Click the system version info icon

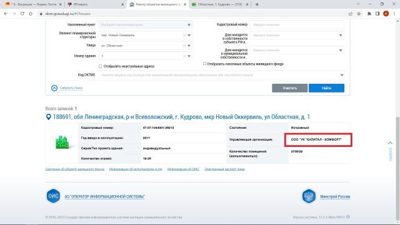click(x=348, y=217)
